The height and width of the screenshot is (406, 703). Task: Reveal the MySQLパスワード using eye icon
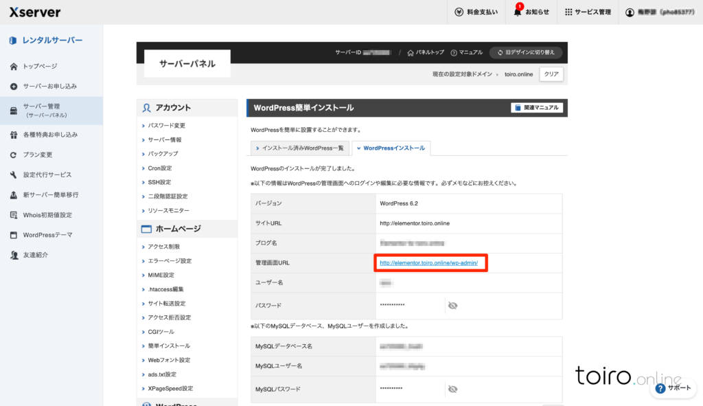tap(452, 389)
